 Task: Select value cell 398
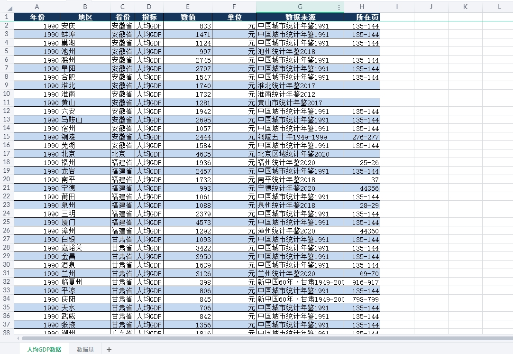pos(187,282)
